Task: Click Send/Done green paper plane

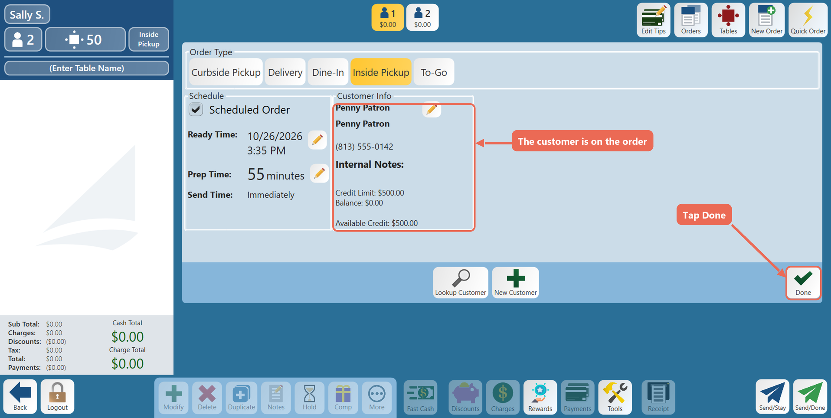Action: coord(810,396)
